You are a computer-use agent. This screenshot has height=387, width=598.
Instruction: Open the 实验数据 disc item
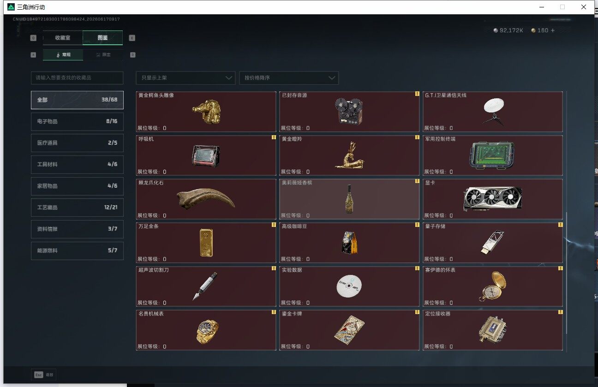click(x=349, y=286)
